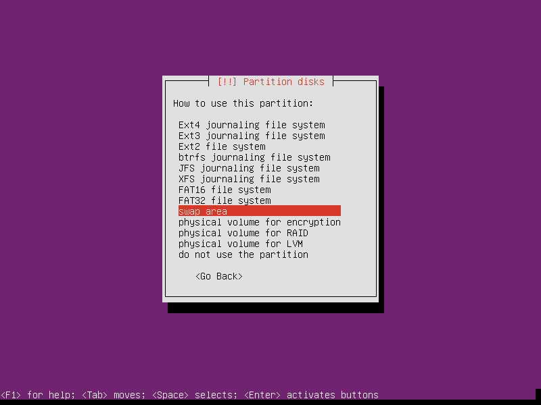Choose Ext3 journaling file system
This screenshot has width=541, height=405.
click(x=252, y=136)
